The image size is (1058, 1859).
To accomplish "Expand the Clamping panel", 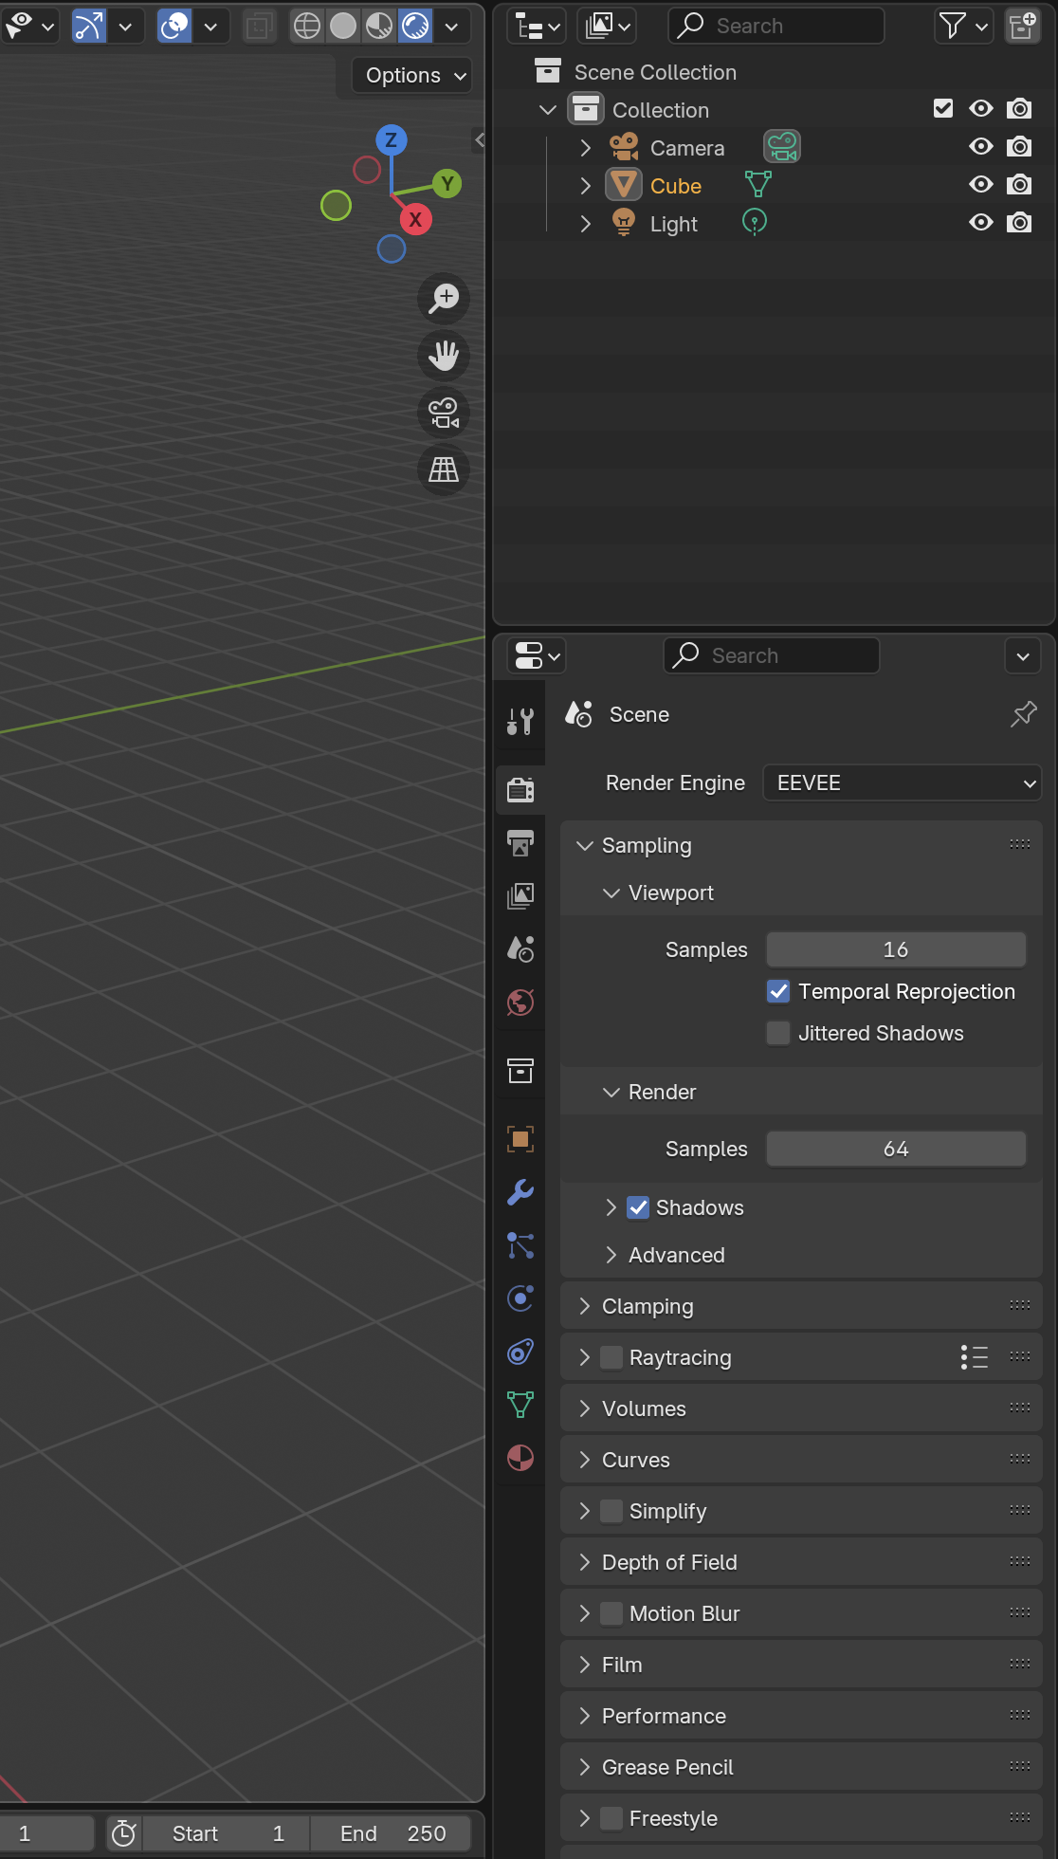I will point(585,1306).
